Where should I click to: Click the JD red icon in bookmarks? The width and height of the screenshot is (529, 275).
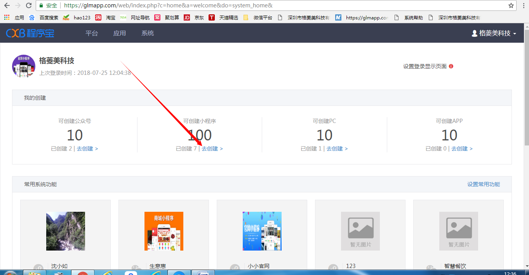[187, 17]
